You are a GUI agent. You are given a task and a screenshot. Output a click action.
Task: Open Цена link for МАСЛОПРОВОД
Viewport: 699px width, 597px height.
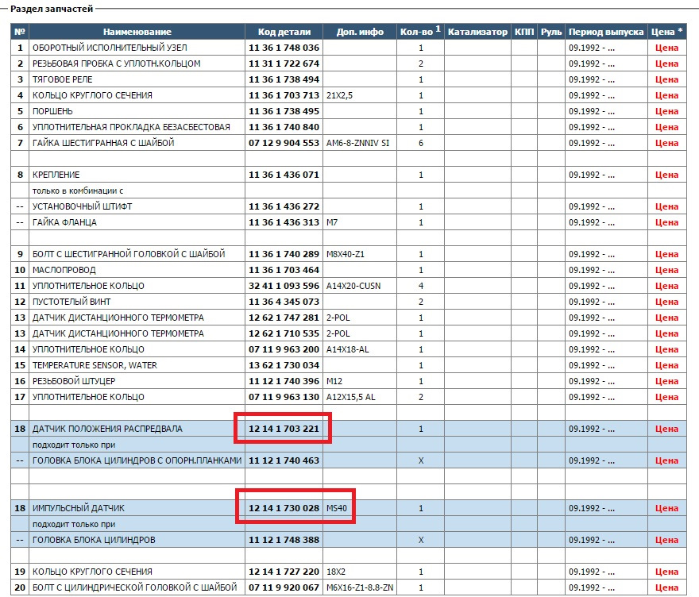[x=666, y=270]
